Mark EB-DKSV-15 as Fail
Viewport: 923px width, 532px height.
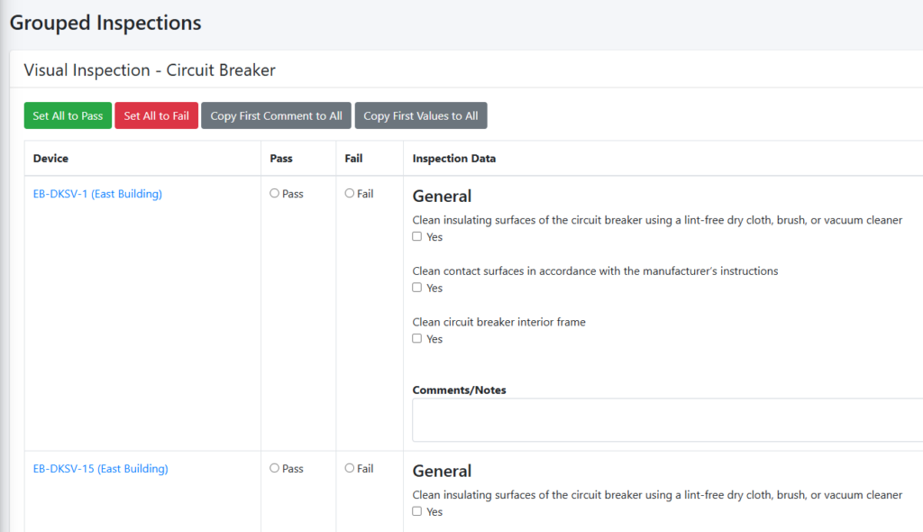point(350,469)
